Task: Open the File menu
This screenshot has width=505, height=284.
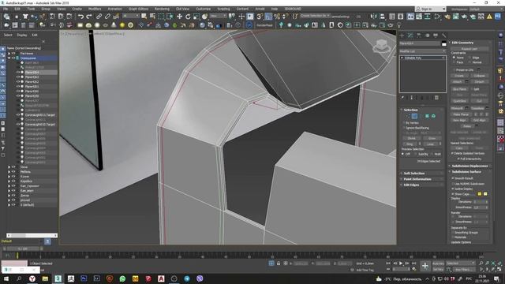Action: point(6,9)
